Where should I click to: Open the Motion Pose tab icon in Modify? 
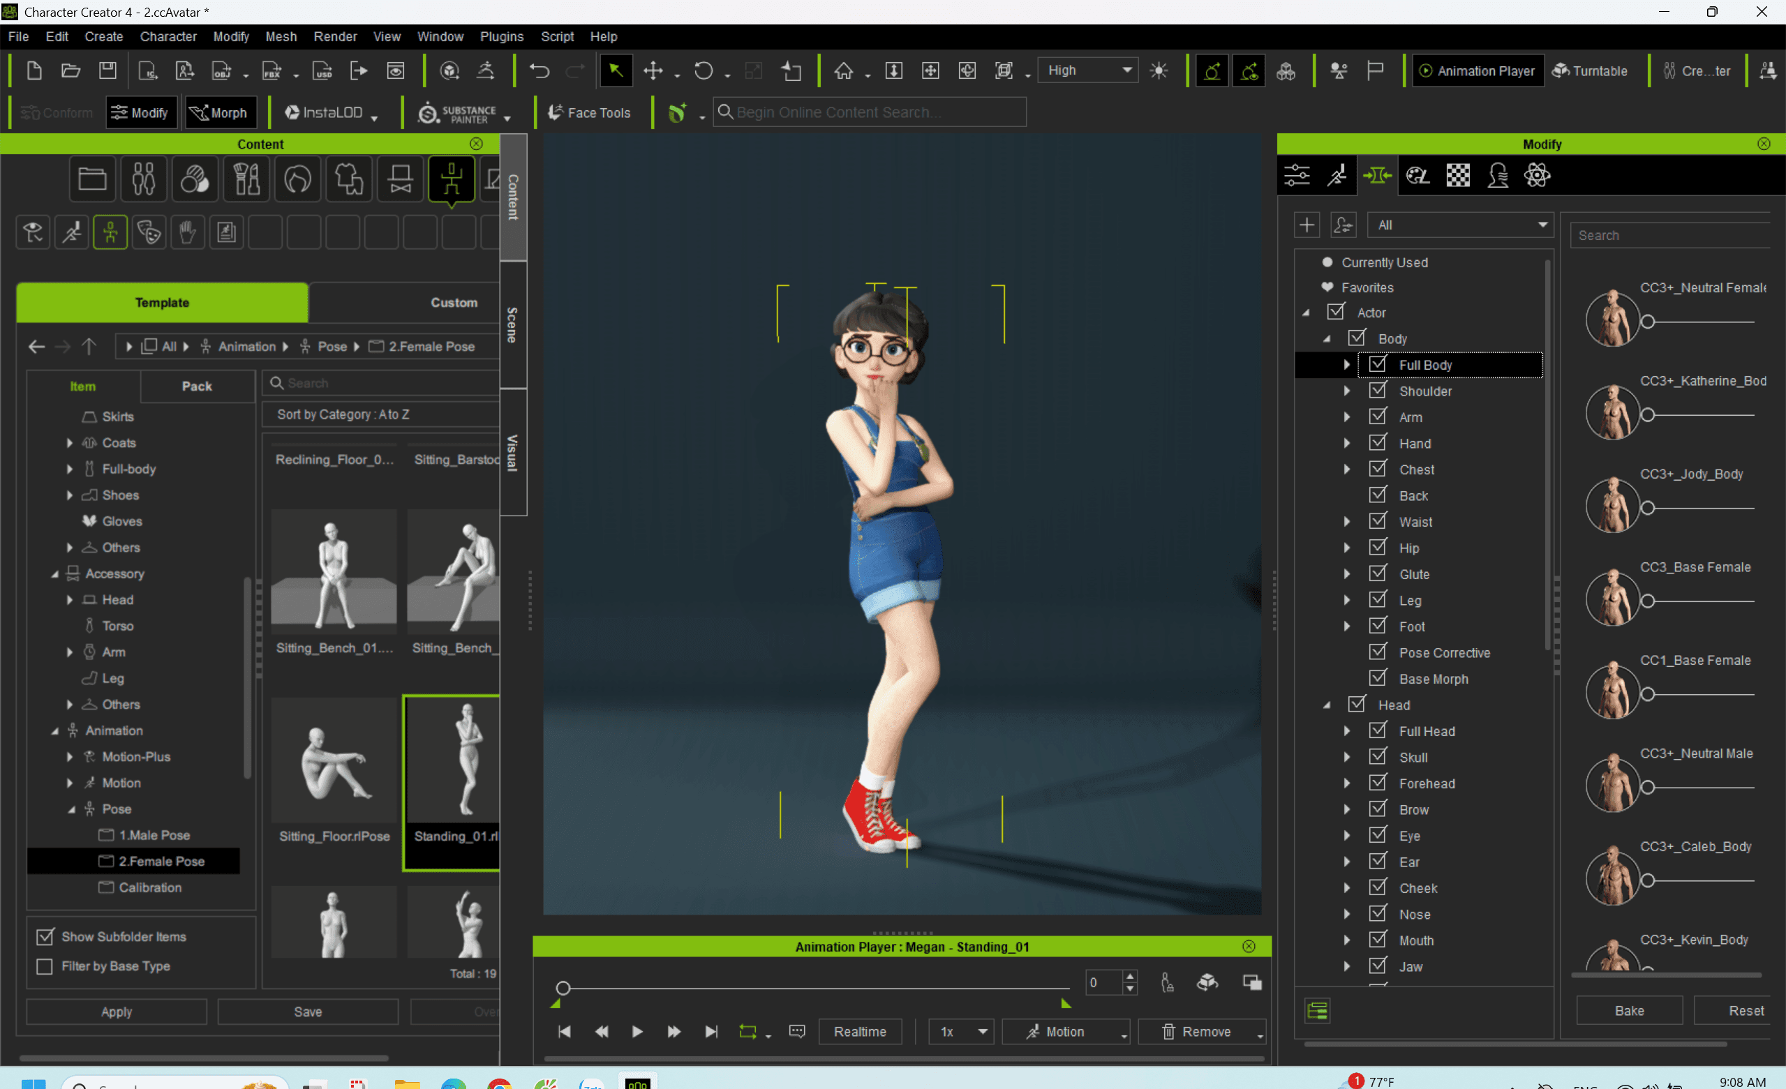(x=1337, y=175)
